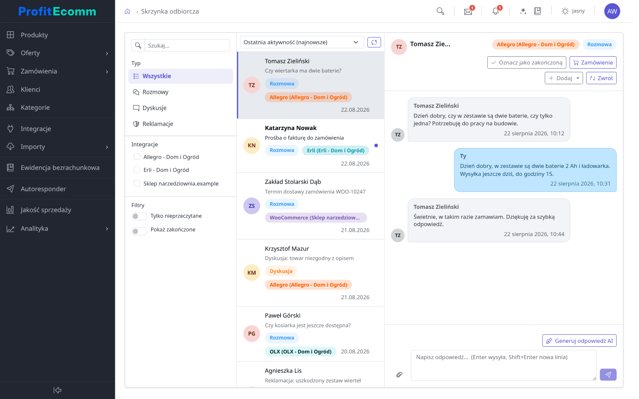Open Katarzyna Nowak conversation

(x=311, y=146)
